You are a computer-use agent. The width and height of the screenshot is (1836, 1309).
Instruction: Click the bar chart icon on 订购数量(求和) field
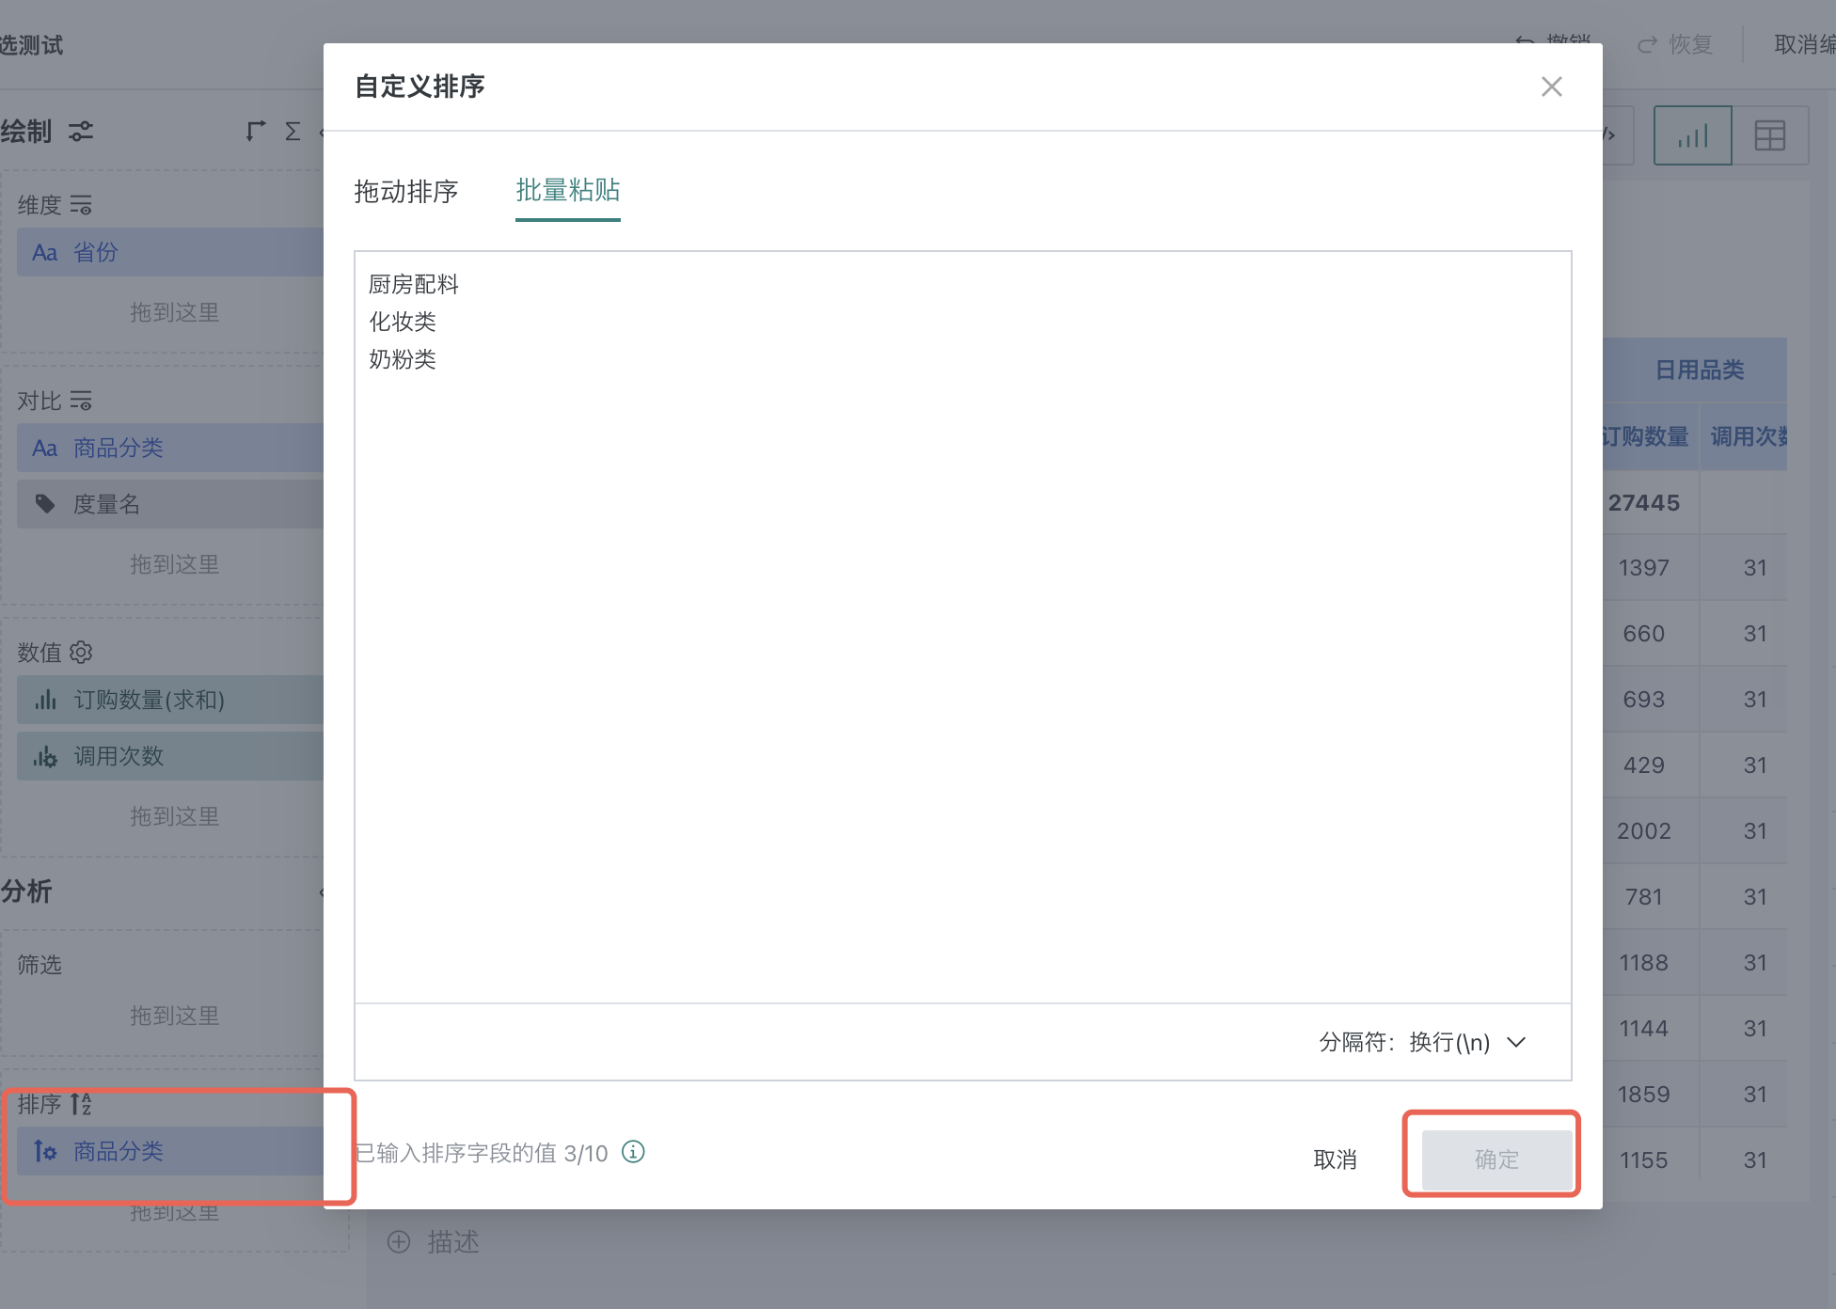coord(45,700)
